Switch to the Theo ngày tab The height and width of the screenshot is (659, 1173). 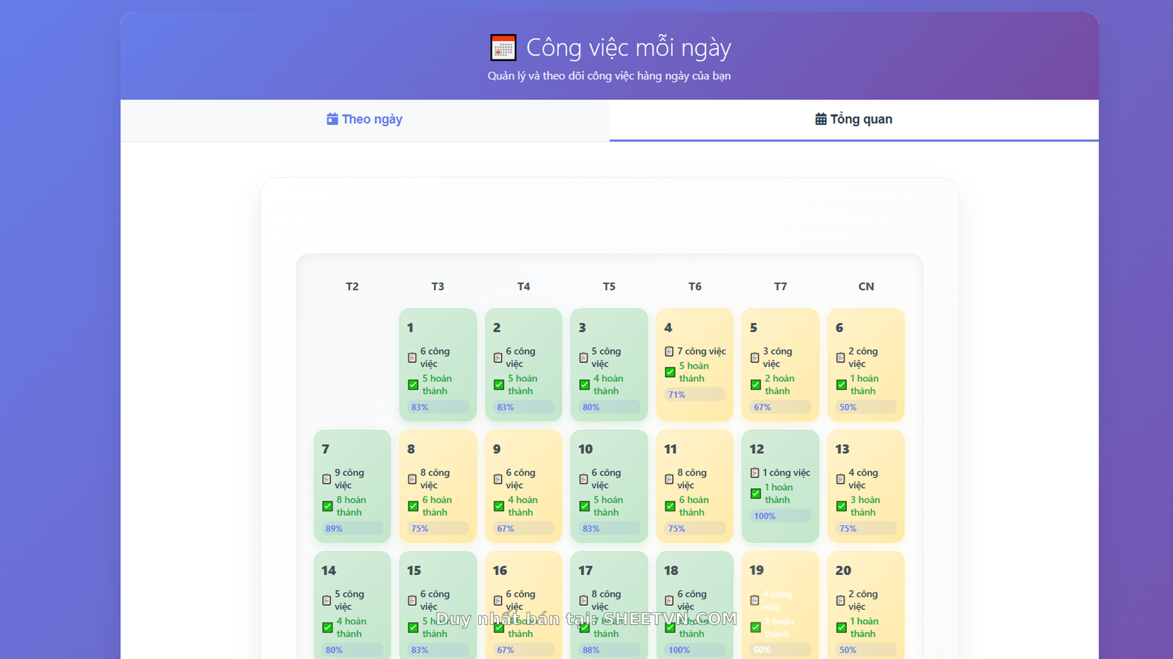(x=365, y=120)
